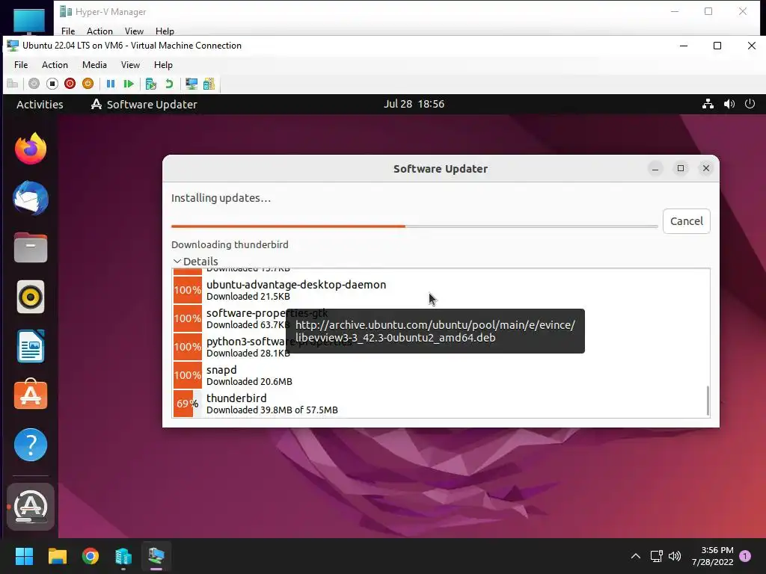Show hidden icons in the Windows tray

(636, 556)
